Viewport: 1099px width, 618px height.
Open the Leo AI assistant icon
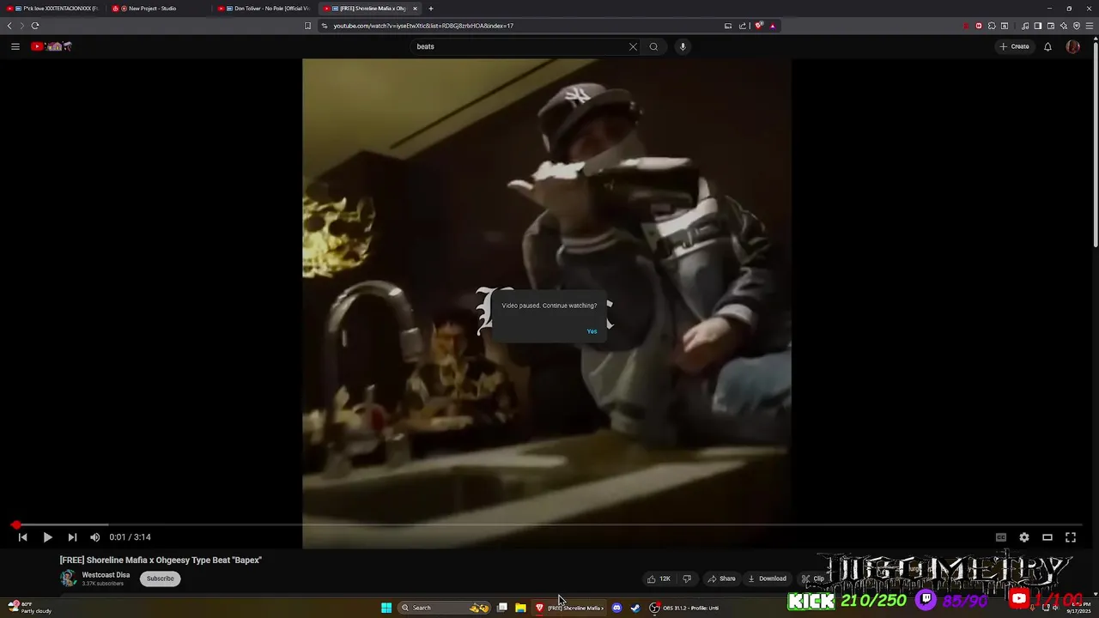[1063, 26]
